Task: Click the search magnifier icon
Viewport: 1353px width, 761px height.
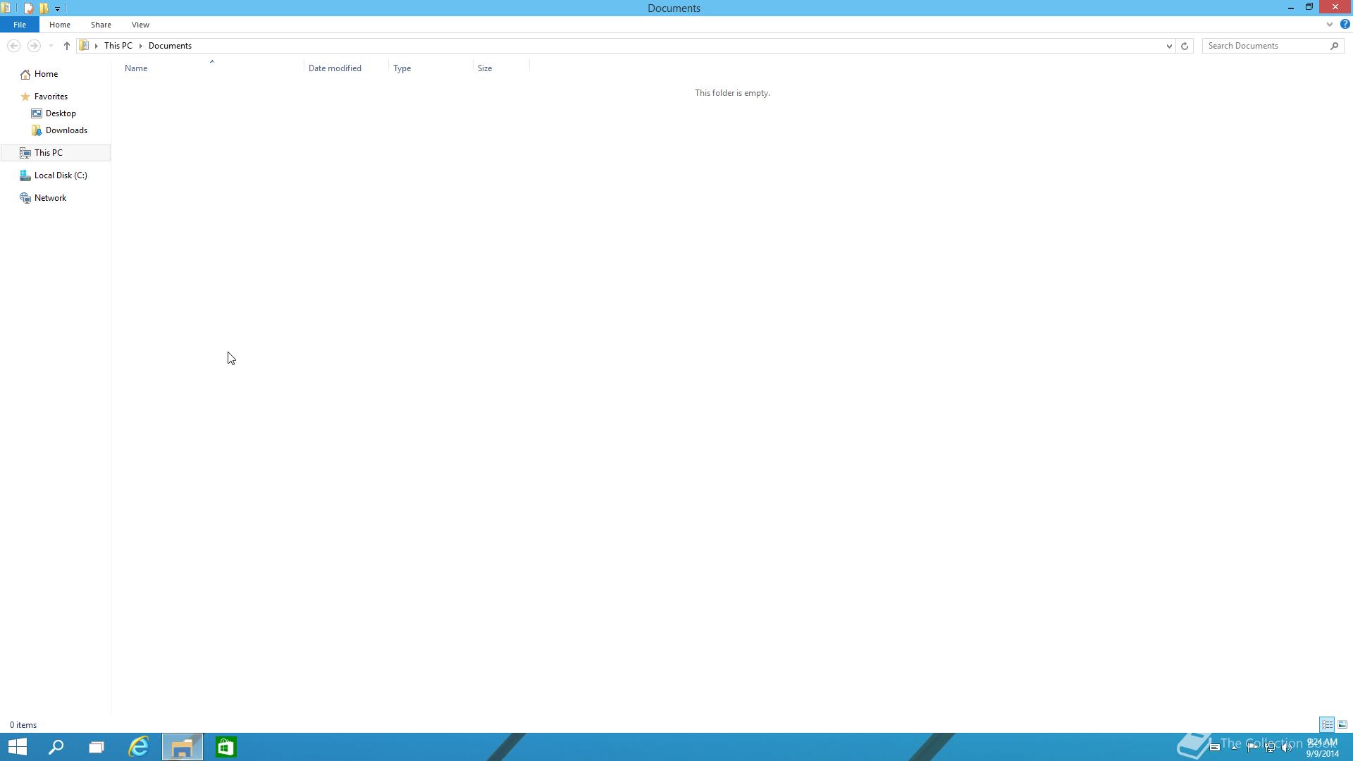Action: pos(1335,46)
